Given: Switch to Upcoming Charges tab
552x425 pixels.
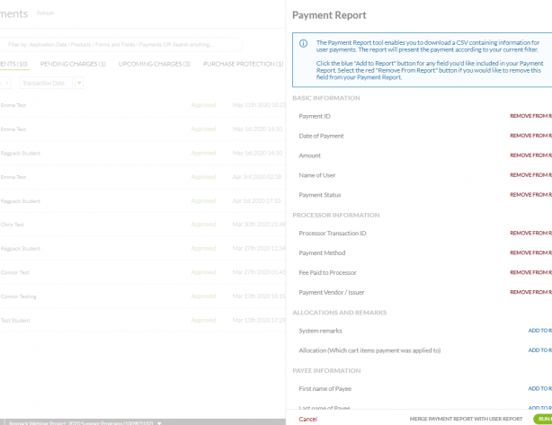Looking at the screenshot, I should 155,64.
